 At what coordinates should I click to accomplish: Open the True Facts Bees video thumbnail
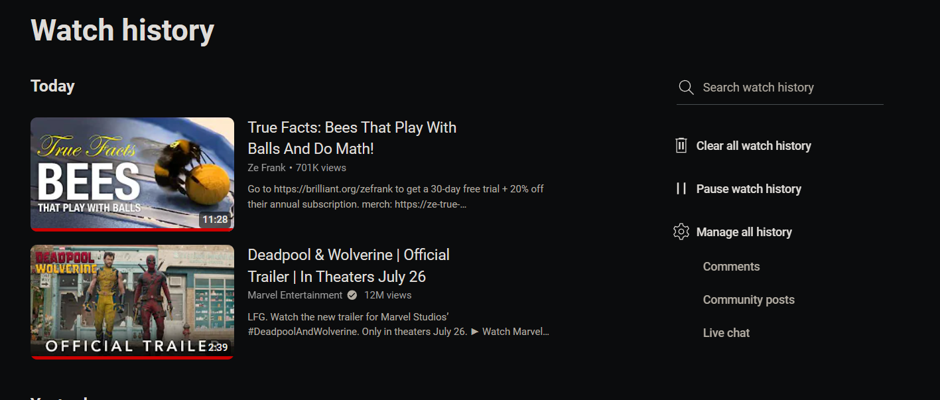[x=132, y=174]
